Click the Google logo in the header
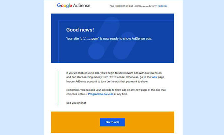Viewport: 224px width, 135px height. 65,6
